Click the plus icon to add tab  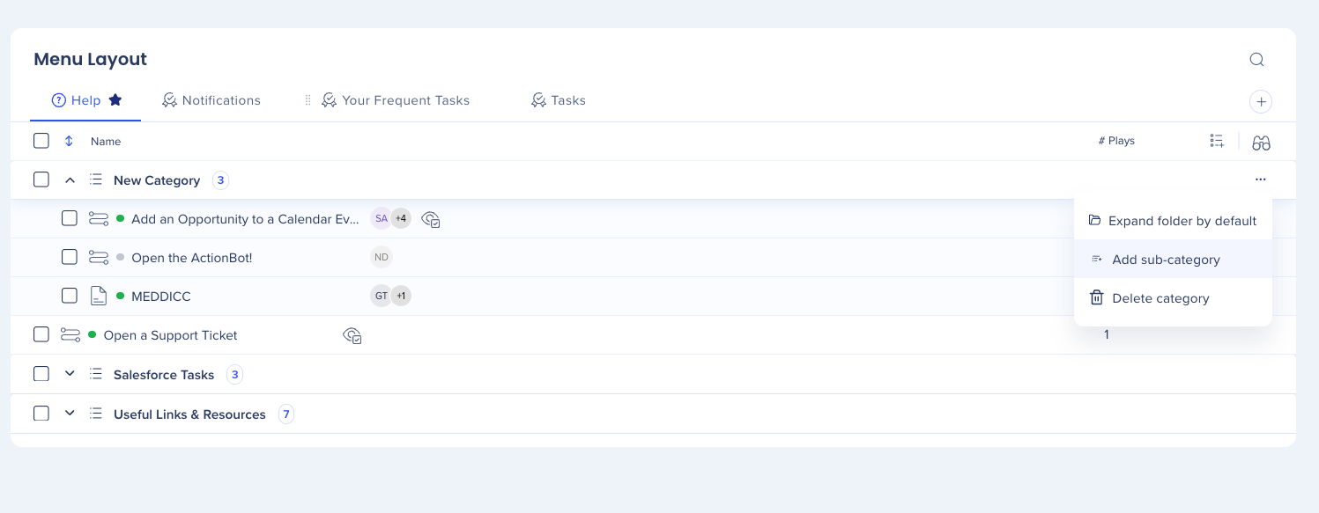[1261, 102]
